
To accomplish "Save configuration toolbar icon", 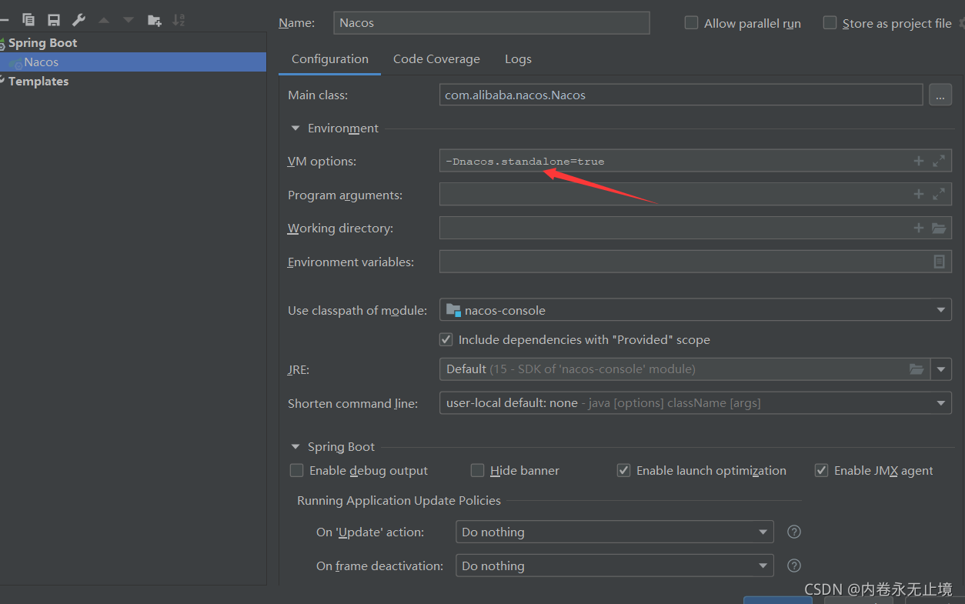I will coord(54,20).
